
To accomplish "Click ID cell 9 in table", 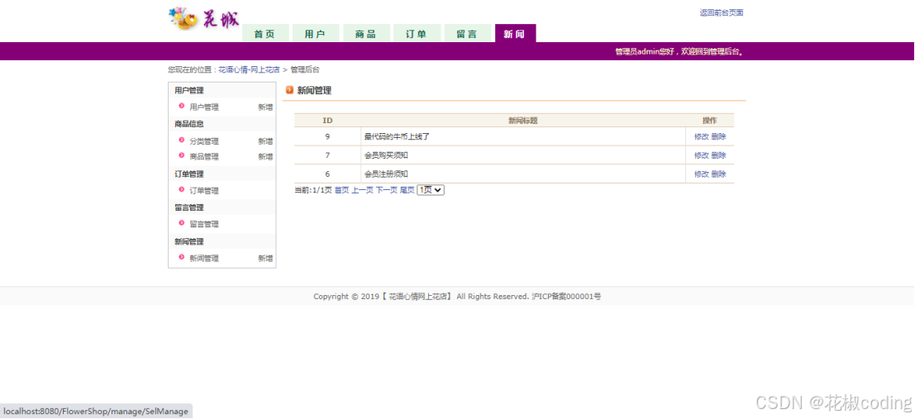I will (x=327, y=136).
